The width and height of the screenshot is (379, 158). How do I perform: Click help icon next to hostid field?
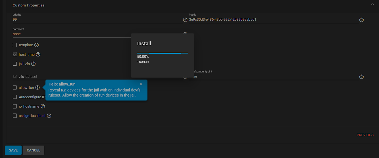pos(361,20)
